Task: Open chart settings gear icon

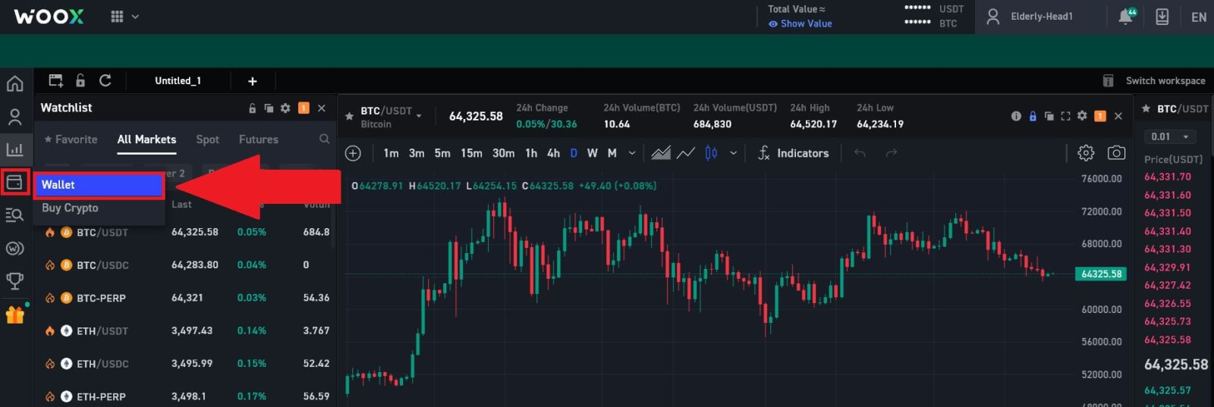Action: coord(1086,153)
